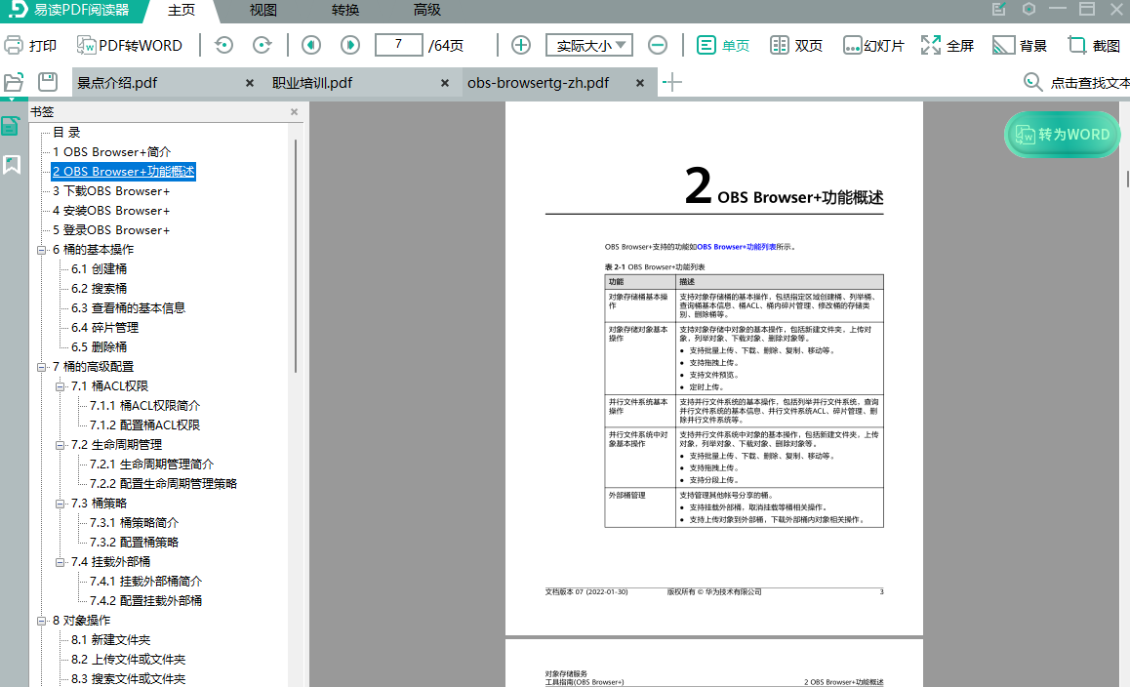Image resolution: width=1130 pixels, height=687 pixels.
Task: Open the ribbon bookmark sidebar icon
Action: 12,165
